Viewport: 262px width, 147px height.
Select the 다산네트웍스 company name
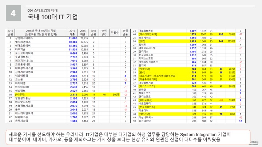[x=146, y=118]
